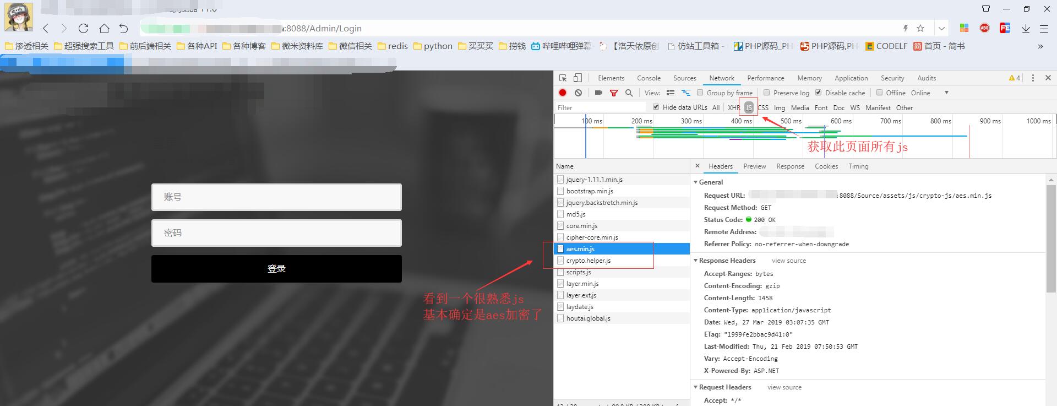Click the black 登录 login button
Screen dimensions: 1057x406
pos(276,268)
